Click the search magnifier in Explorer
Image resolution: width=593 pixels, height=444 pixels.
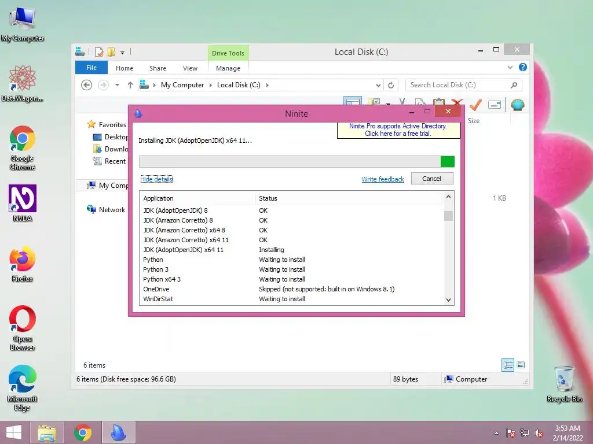pyautogui.click(x=514, y=85)
